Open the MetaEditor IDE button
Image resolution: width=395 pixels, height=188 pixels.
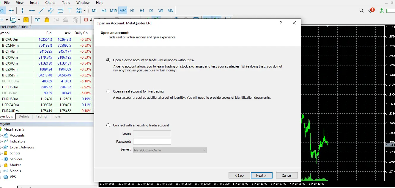pyautogui.click(x=37, y=20)
